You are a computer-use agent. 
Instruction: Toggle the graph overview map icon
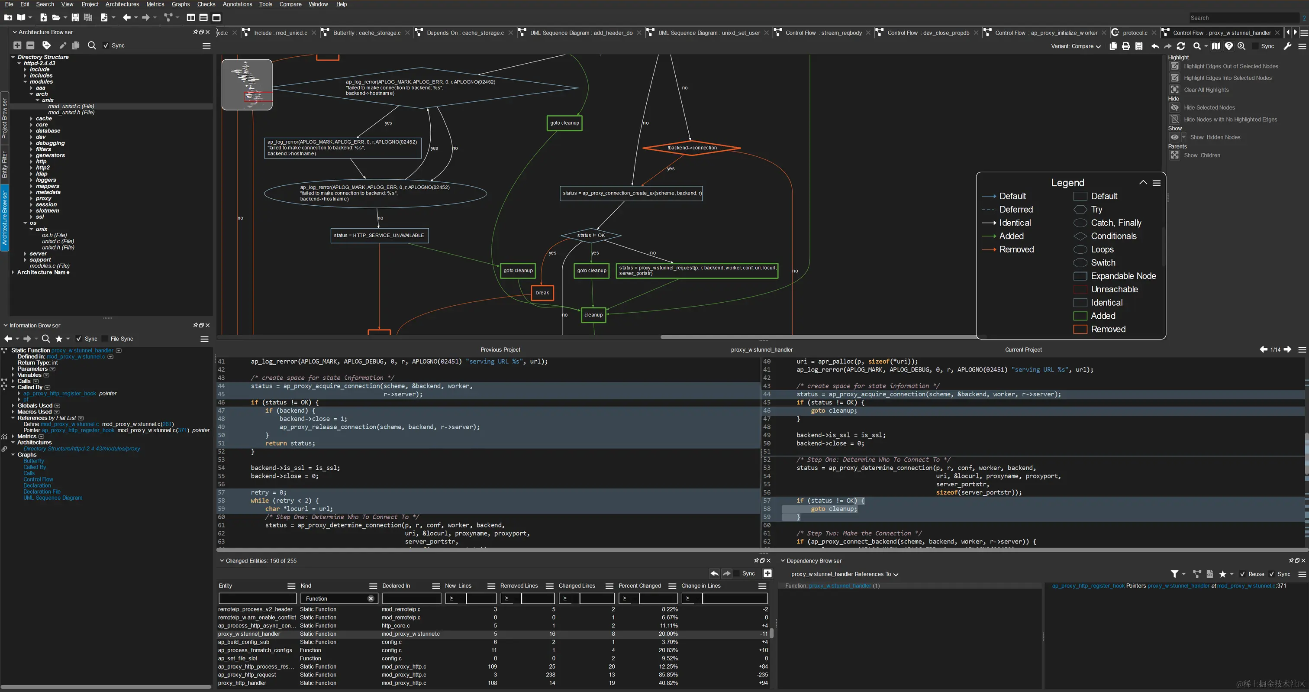tap(1215, 46)
